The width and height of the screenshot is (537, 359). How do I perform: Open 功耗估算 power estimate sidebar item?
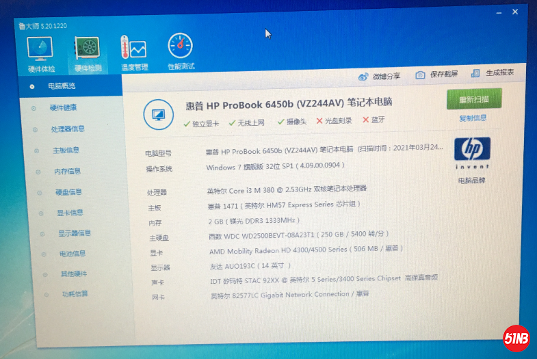pyautogui.click(x=75, y=294)
